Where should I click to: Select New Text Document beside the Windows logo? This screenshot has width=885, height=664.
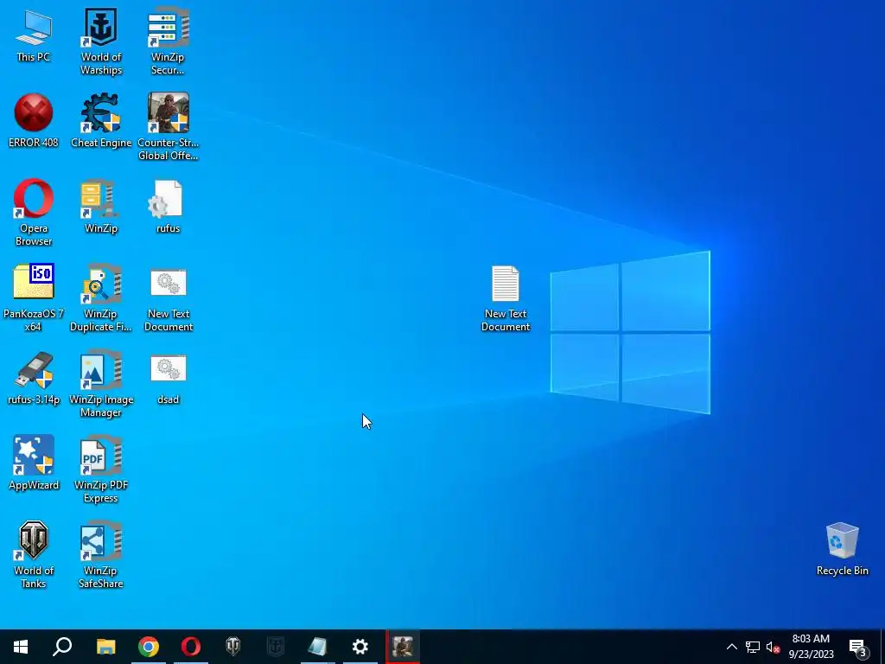click(505, 298)
